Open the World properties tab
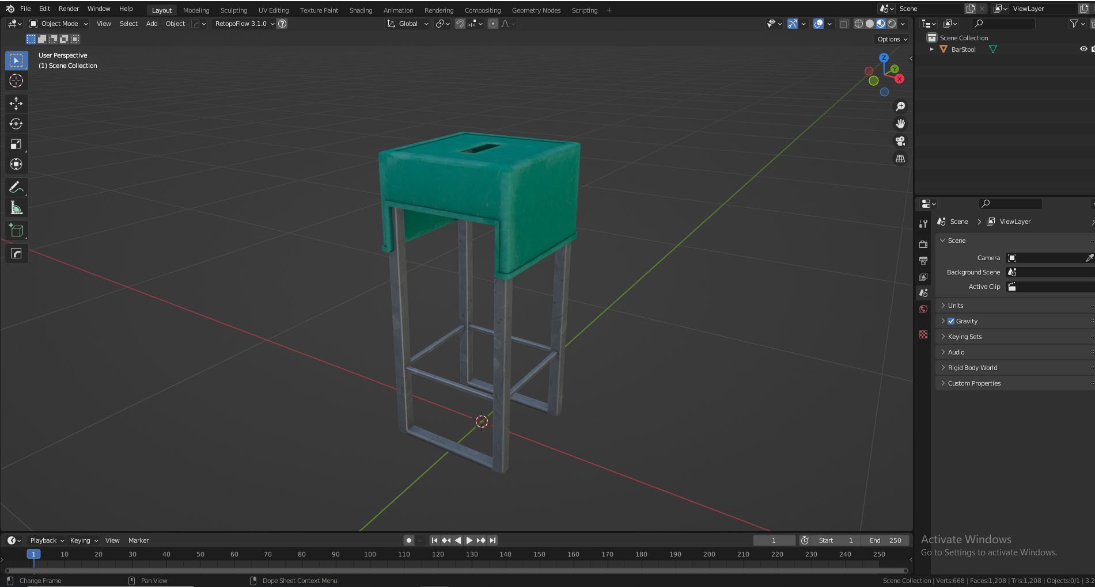Image resolution: width=1095 pixels, height=587 pixels. coord(923,309)
